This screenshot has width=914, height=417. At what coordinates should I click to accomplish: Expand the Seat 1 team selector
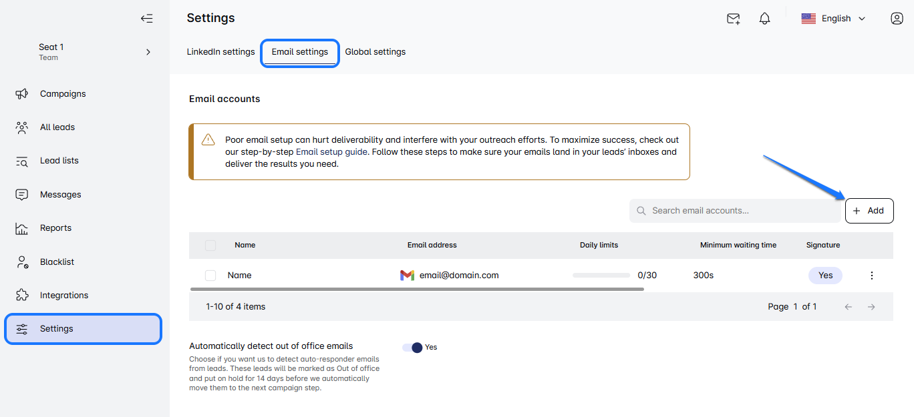(x=148, y=52)
